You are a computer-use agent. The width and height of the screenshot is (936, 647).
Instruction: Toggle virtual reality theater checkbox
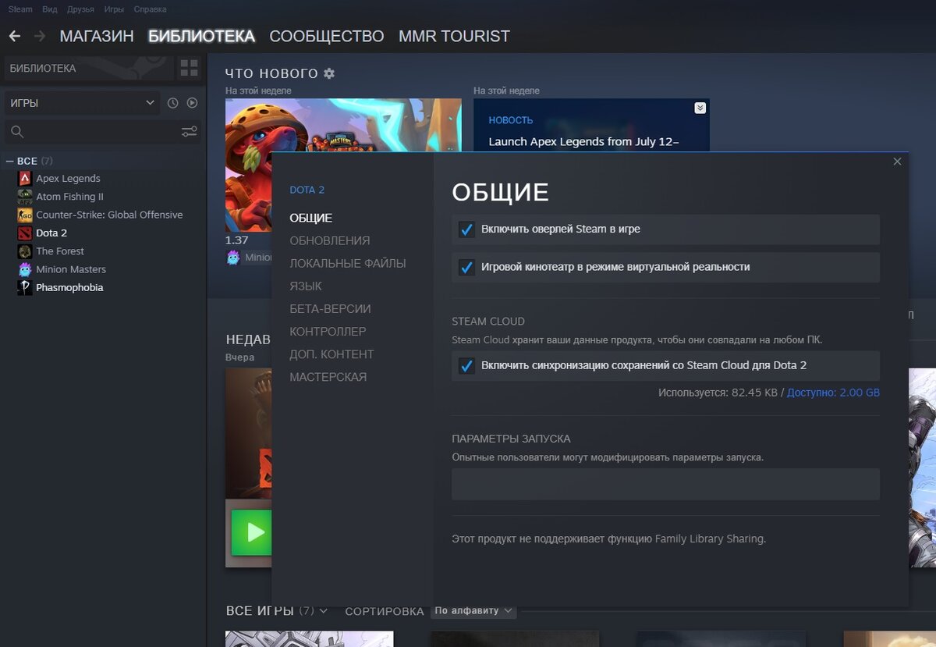pyautogui.click(x=466, y=267)
